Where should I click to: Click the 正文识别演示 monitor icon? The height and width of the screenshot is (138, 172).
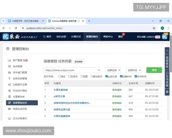pos(9,118)
